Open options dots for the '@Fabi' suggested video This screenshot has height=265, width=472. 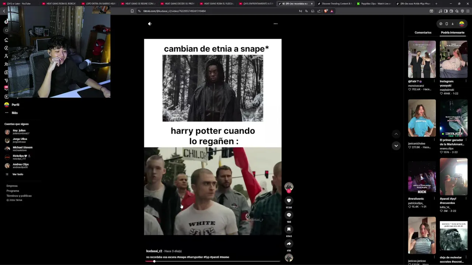click(434, 81)
